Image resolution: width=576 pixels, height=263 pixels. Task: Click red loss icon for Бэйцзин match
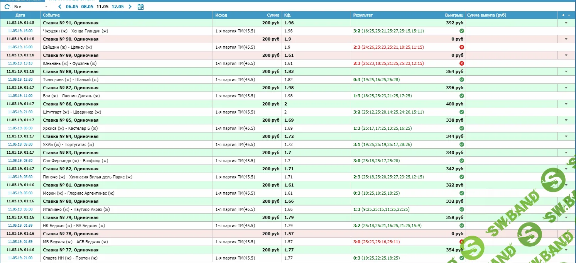click(462, 47)
